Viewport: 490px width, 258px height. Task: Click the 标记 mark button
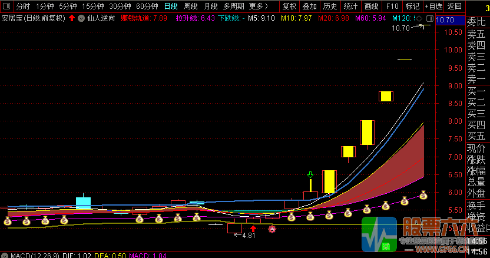412,6
